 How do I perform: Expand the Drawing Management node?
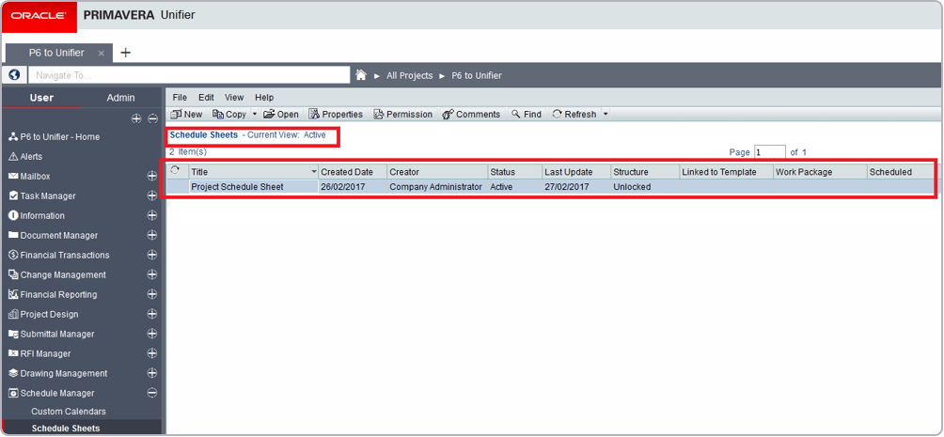pos(151,373)
